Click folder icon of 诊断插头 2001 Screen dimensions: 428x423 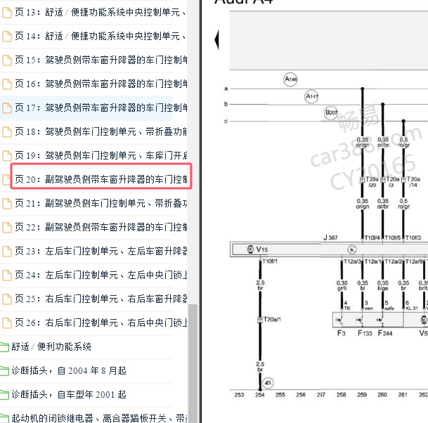[4, 395]
